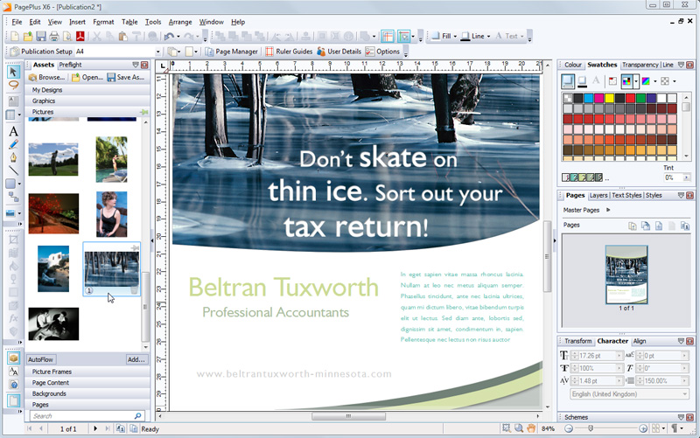Switch to the Layers tab
The image size is (700, 438).
[598, 195]
